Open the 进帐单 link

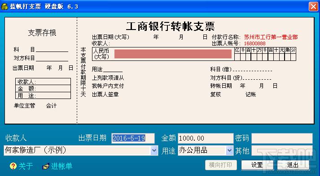click(61, 166)
